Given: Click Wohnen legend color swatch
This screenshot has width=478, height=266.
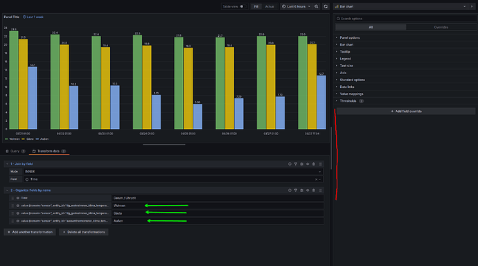Looking at the screenshot, I should pyautogui.click(x=6, y=139).
